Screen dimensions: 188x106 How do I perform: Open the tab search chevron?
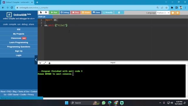(166, 2)
